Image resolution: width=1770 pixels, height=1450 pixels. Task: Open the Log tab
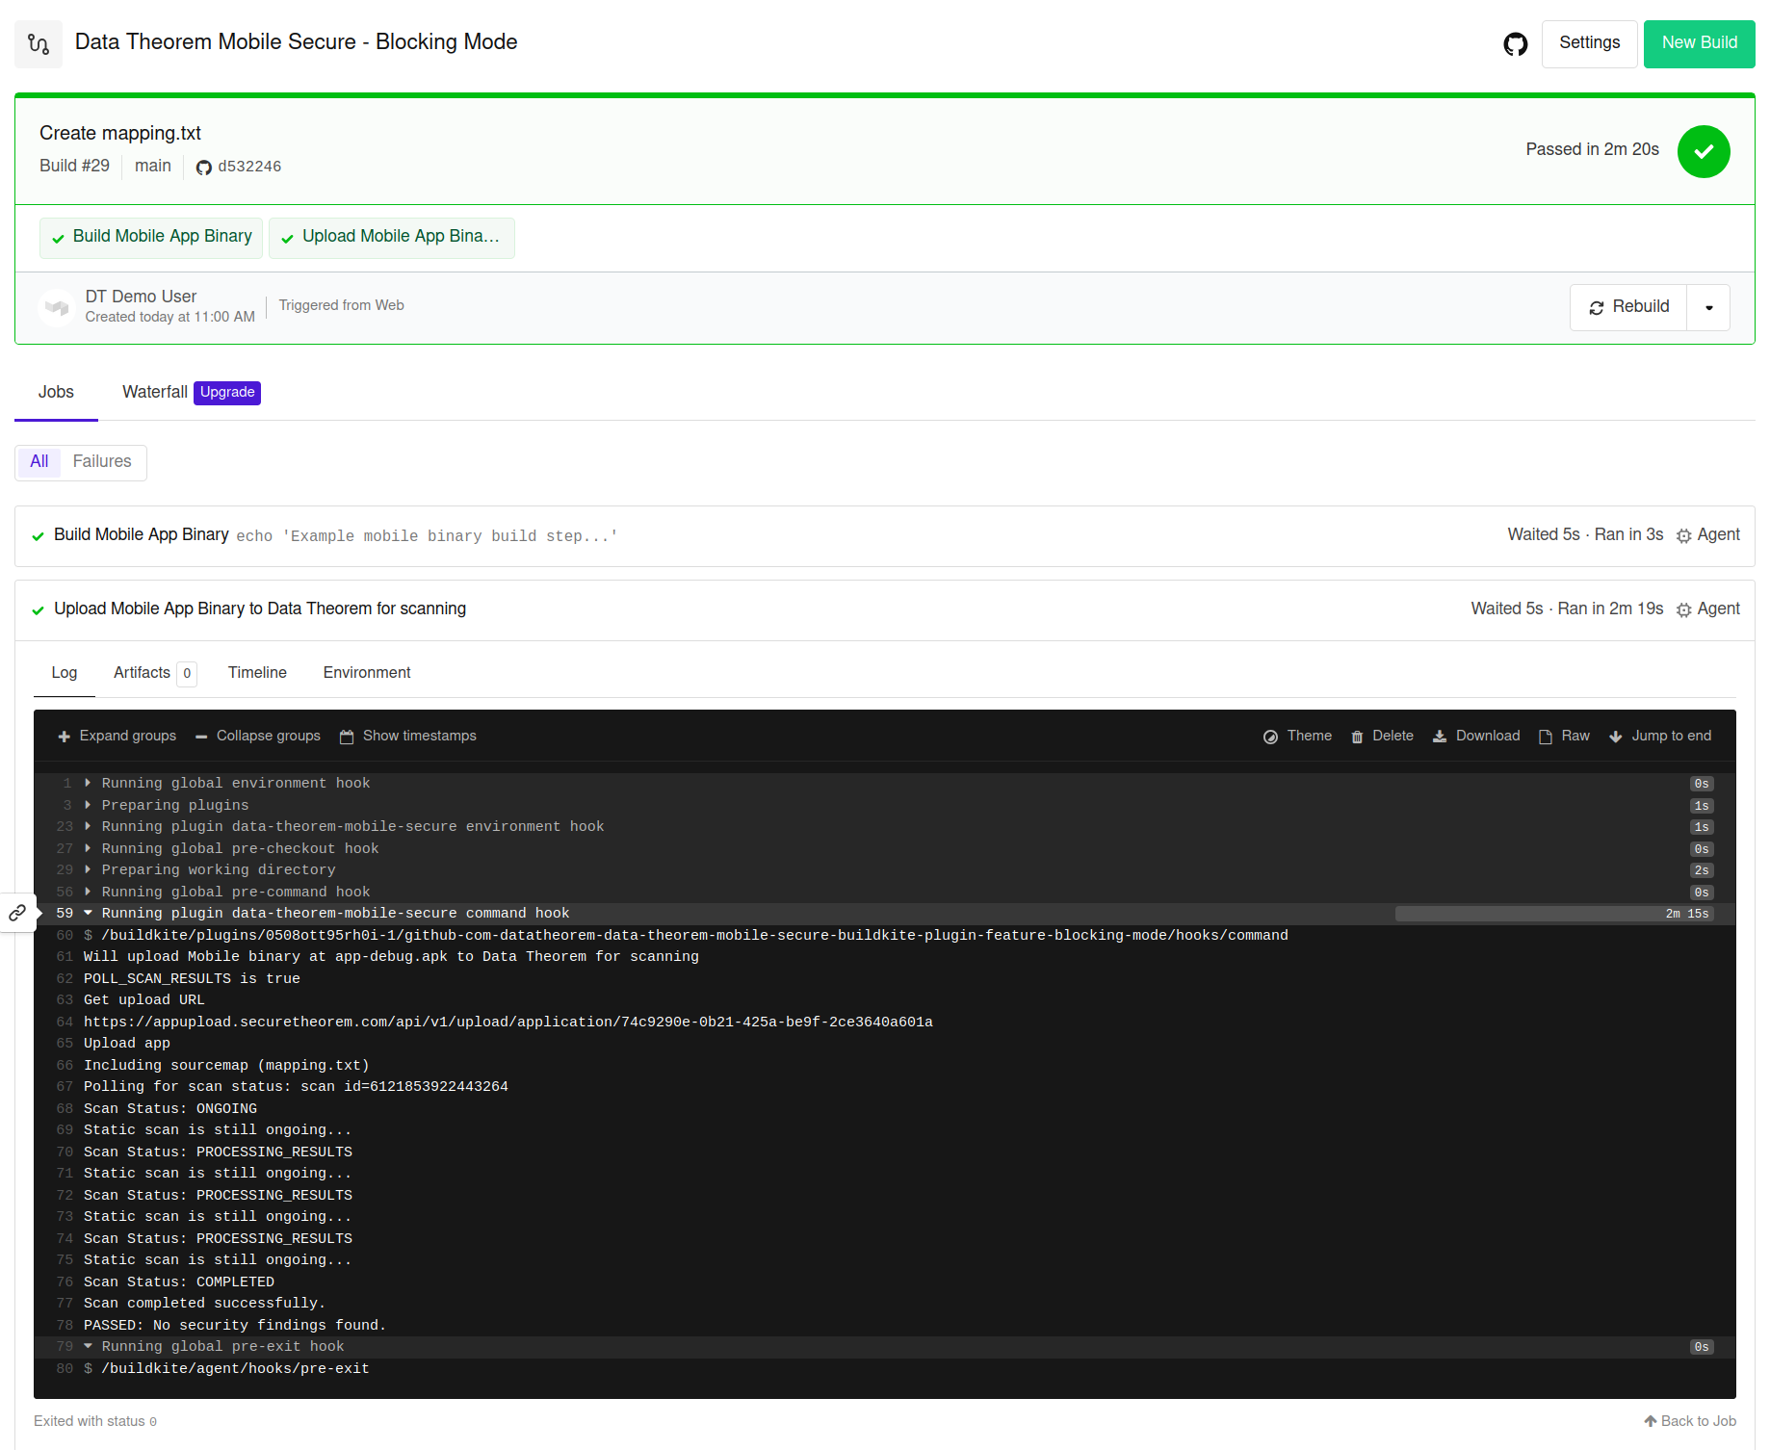click(x=65, y=673)
